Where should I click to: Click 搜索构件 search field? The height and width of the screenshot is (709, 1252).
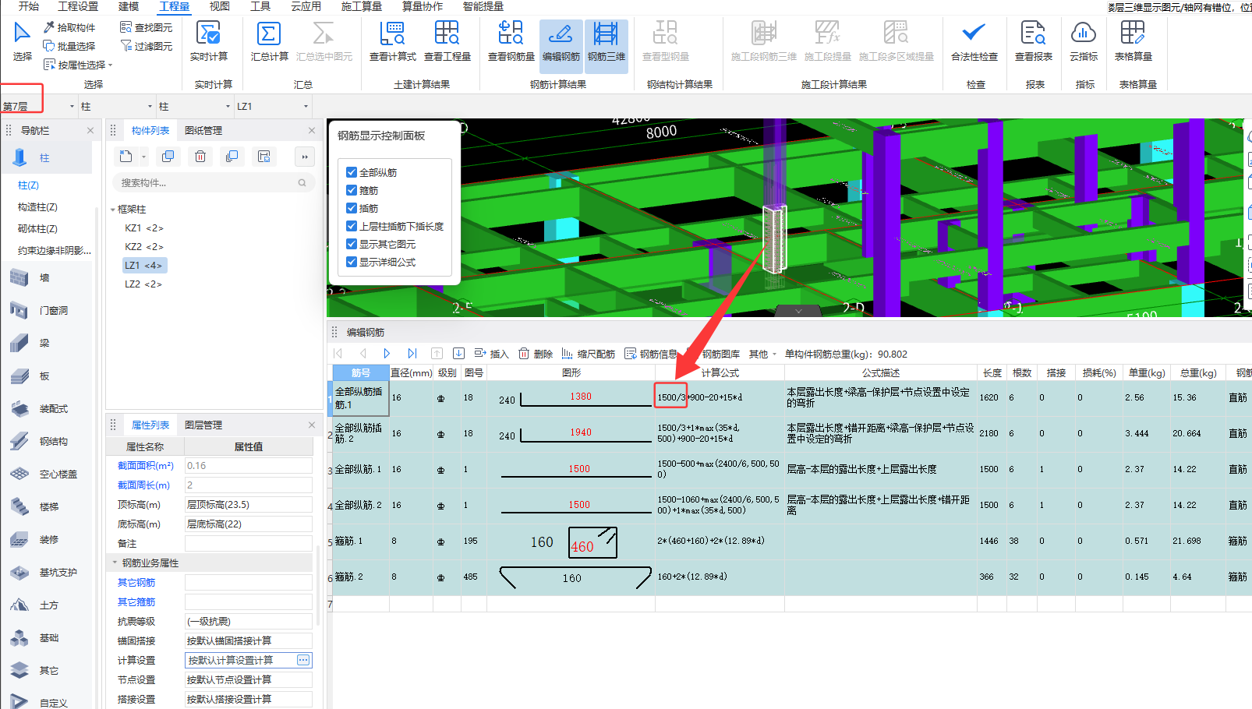point(214,183)
